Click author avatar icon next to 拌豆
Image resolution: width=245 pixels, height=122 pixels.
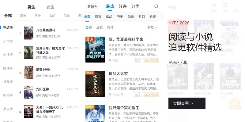110,60
